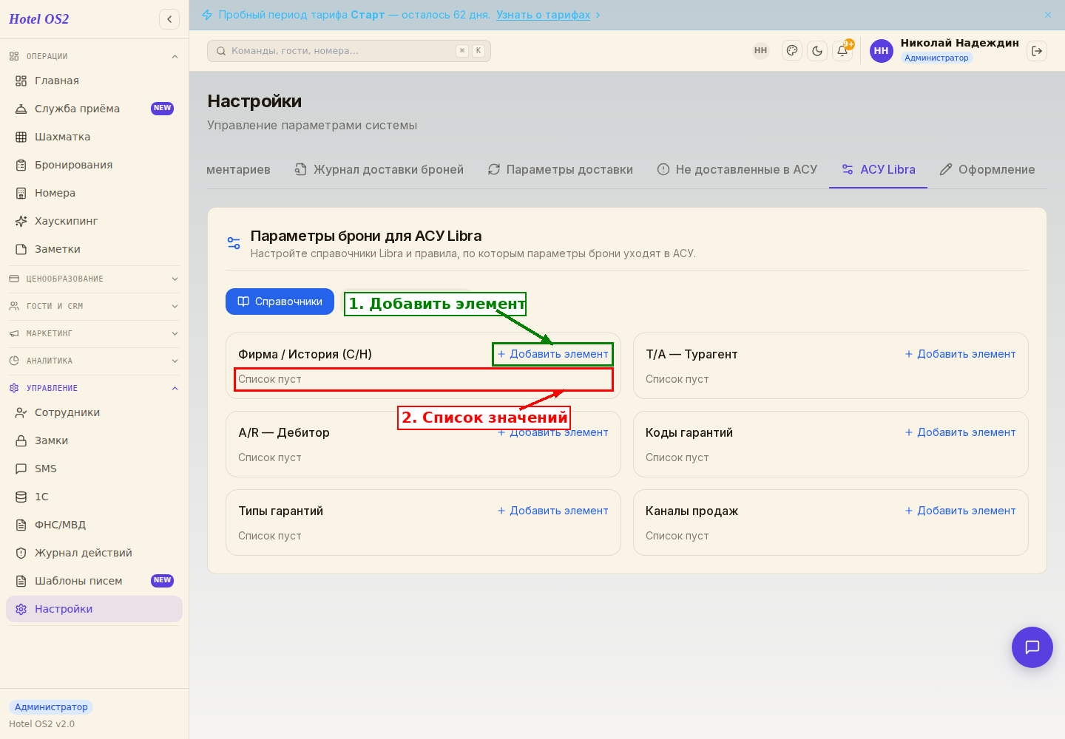The width and height of the screenshot is (1065, 739).
Task: Switch to the Параметры доставки tab
Action: (561, 169)
